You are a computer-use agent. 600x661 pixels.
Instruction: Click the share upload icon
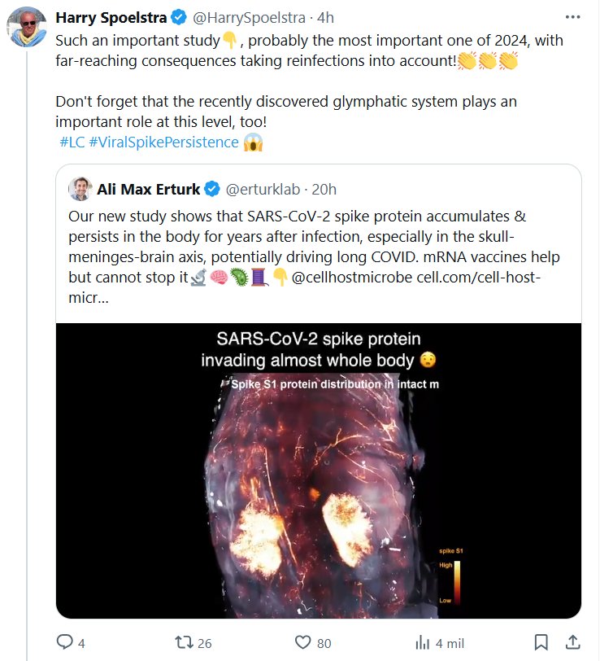pos(572,642)
